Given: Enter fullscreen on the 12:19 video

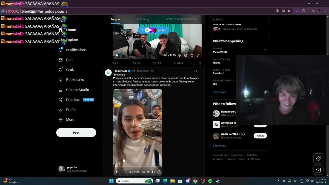Looking at the screenshot, I should click(x=198, y=55).
